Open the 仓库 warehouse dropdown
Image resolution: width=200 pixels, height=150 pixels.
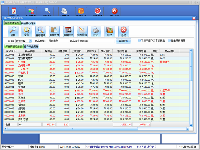click(30, 41)
